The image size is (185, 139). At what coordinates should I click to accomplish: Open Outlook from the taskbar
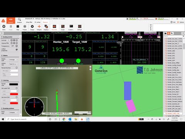70,119
